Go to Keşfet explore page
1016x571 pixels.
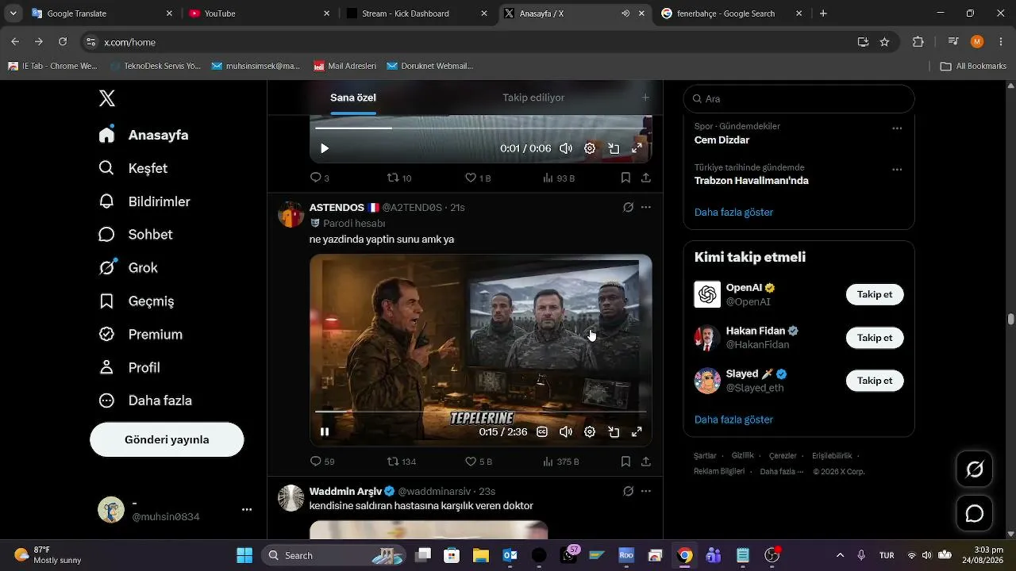pos(133,168)
